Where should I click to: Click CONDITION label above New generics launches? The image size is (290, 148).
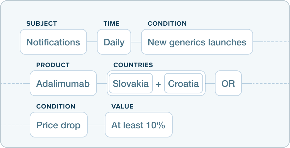pos(167,24)
